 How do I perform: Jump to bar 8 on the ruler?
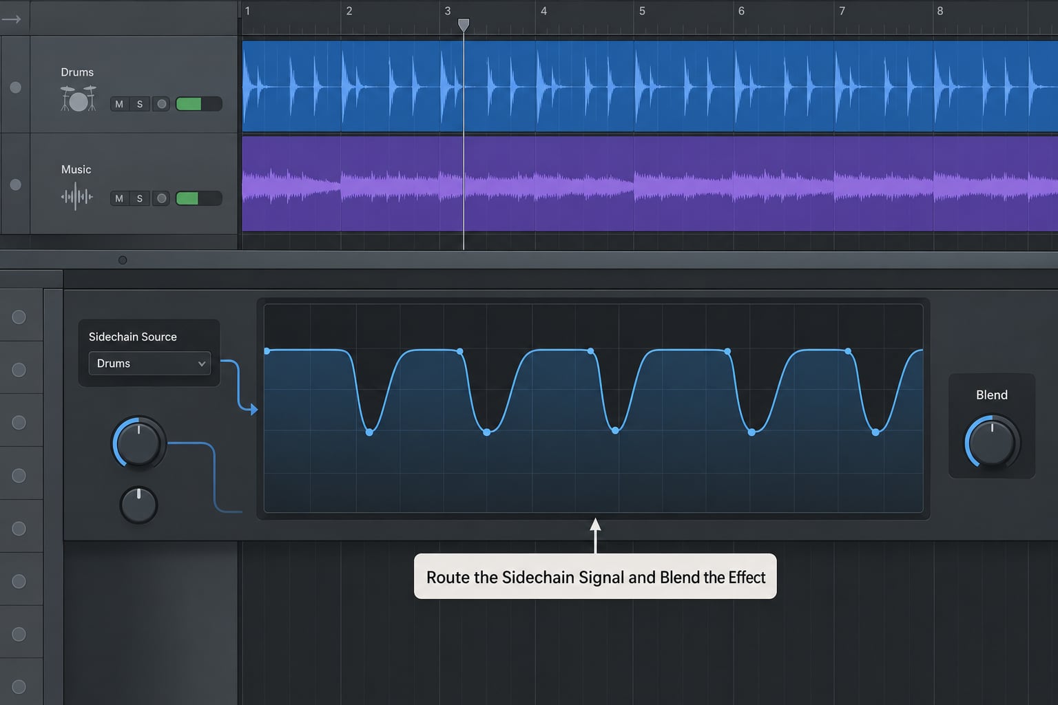coord(940,11)
